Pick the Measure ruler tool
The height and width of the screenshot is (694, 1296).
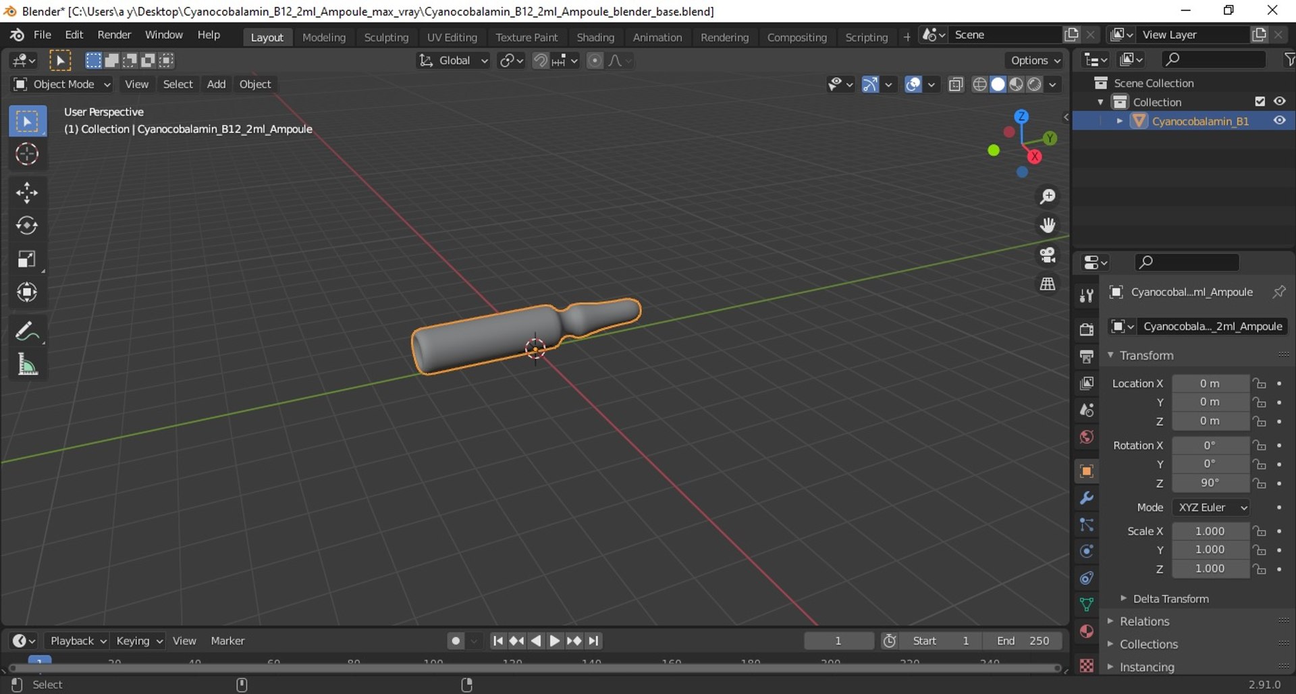[27, 365]
